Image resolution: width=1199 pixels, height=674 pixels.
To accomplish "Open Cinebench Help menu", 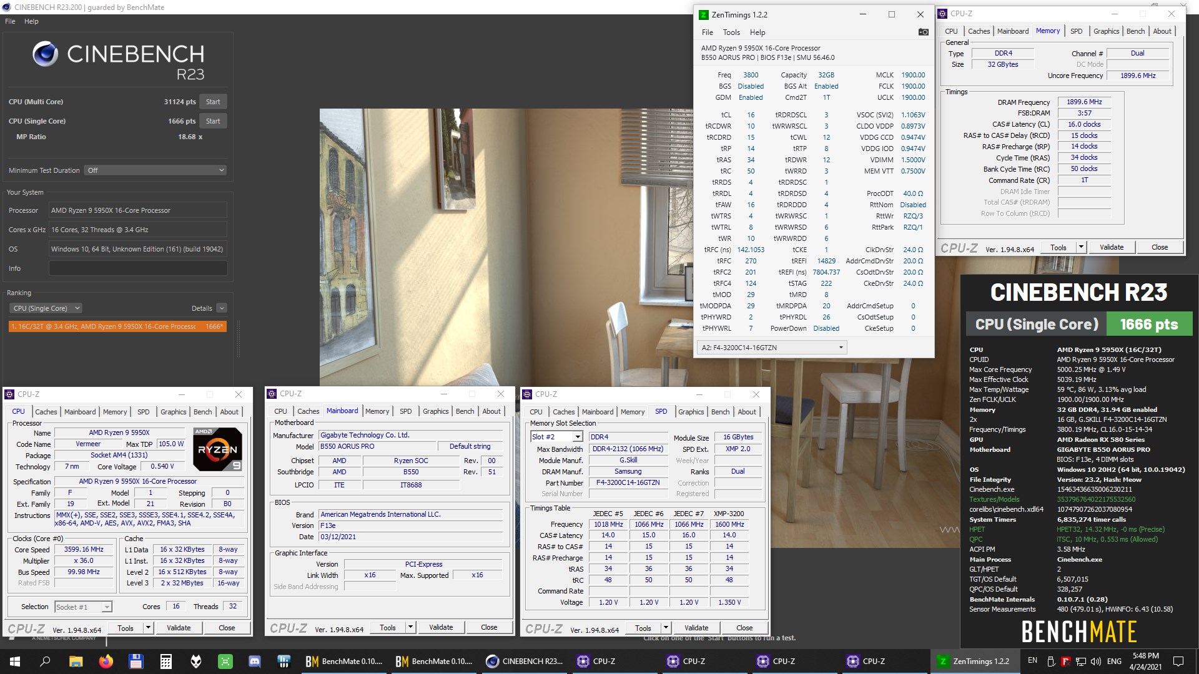I will tap(31, 21).
